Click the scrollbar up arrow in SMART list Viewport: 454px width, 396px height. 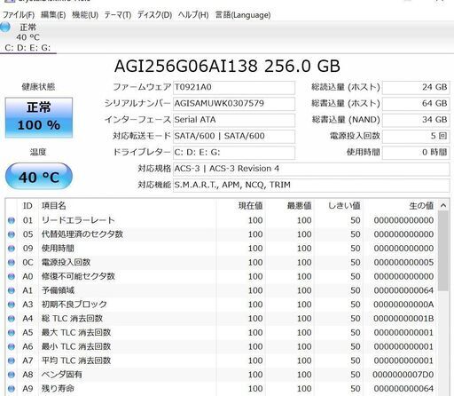pos(443,205)
